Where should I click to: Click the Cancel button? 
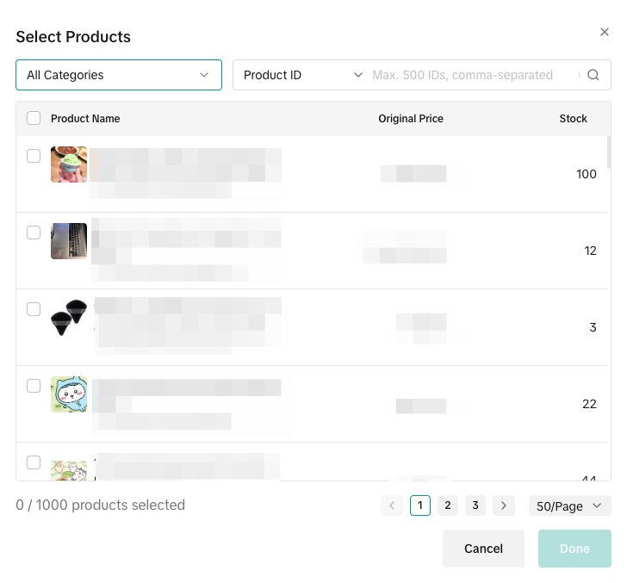tap(483, 549)
